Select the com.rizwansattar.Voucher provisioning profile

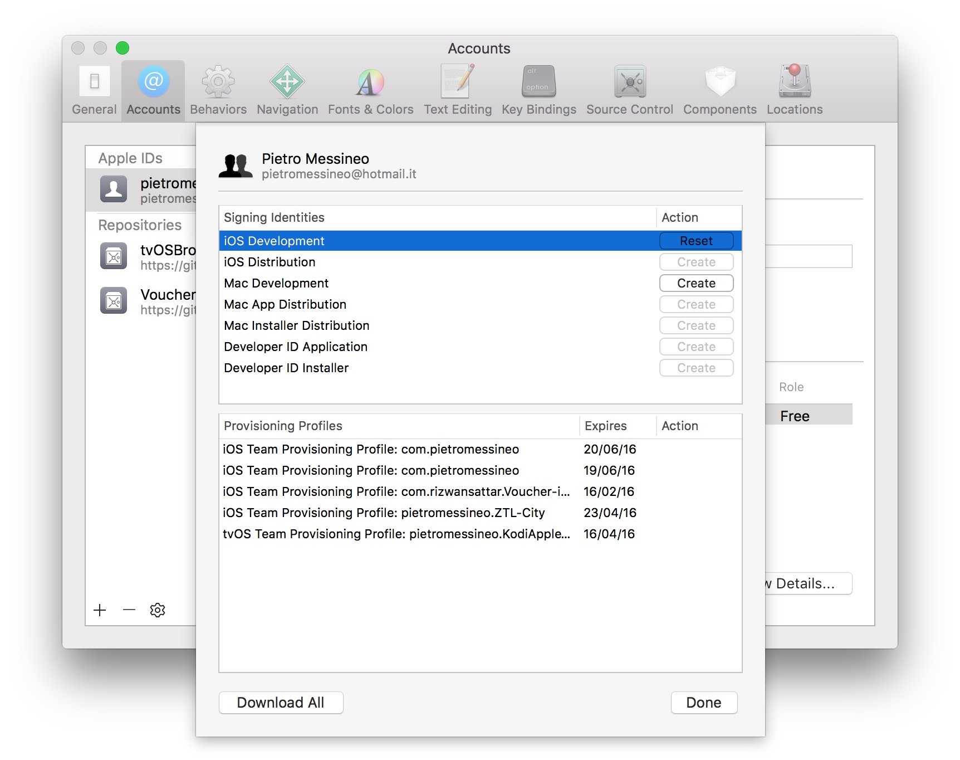point(480,491)
